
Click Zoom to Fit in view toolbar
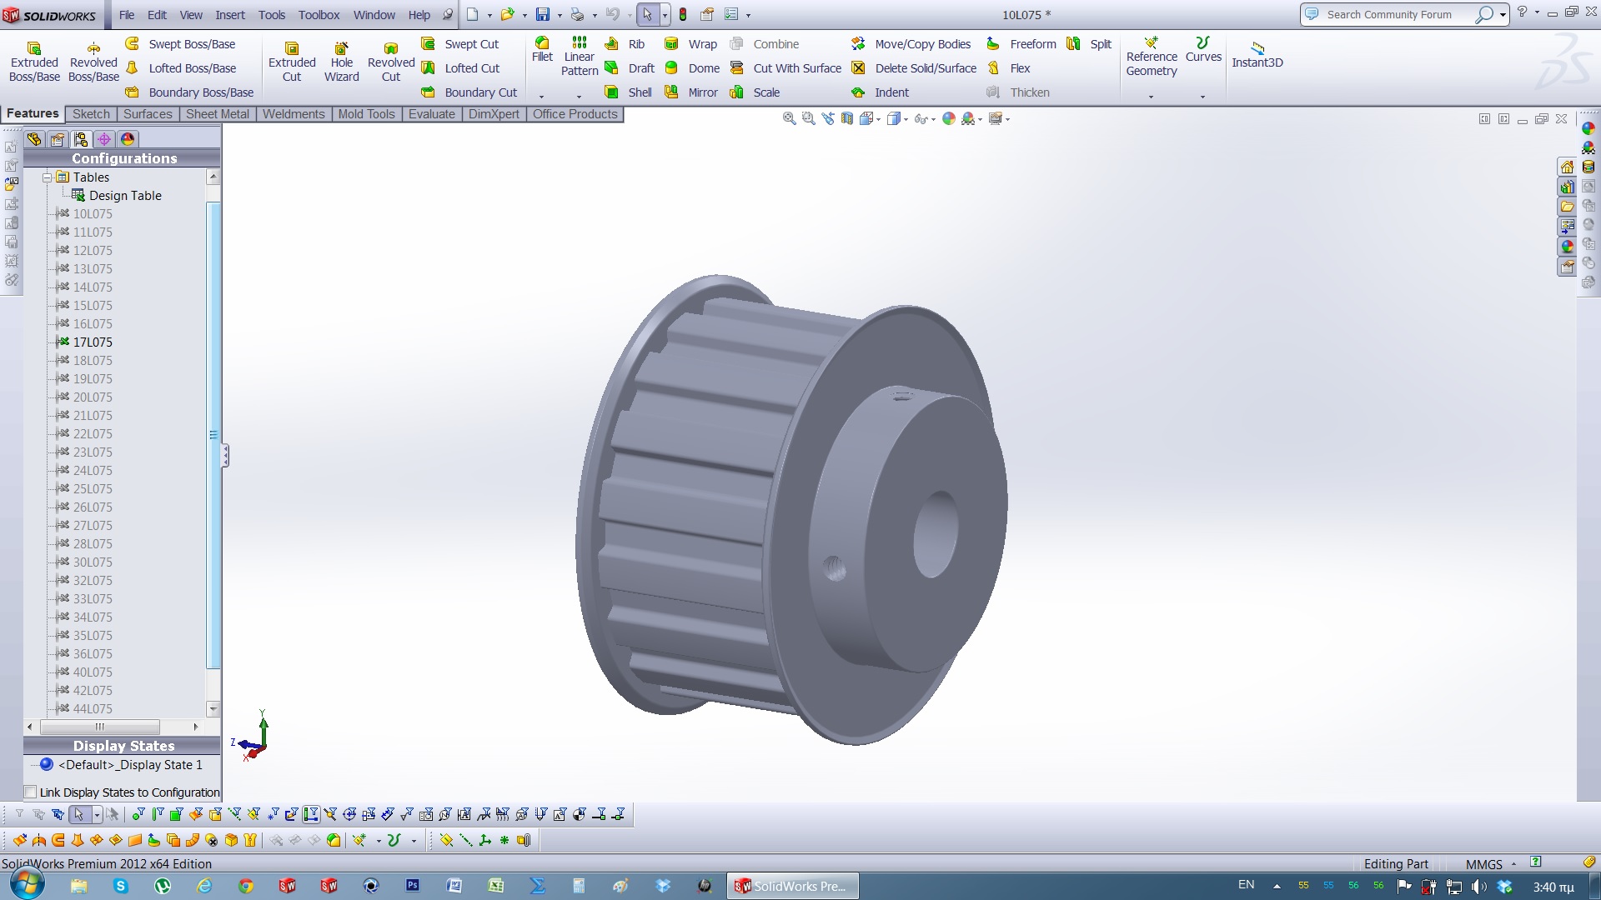(789, 119)
